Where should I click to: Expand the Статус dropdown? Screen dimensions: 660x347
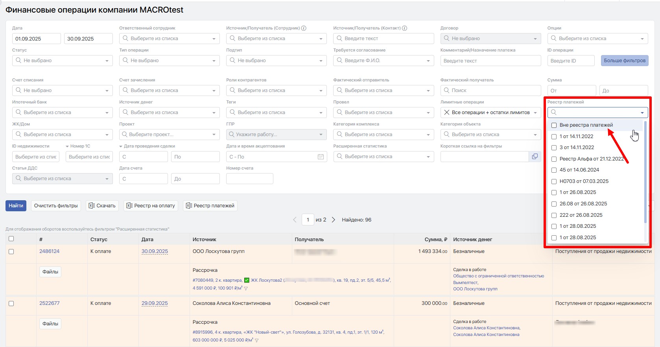click(x=63, y=61)
